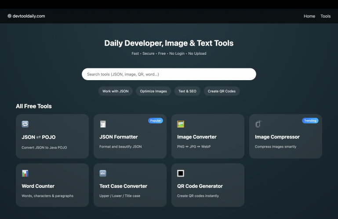Open the JSON Formatter title
Screen dimensions: 338x219
pos(119,137)
